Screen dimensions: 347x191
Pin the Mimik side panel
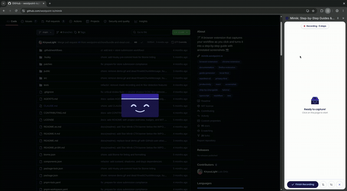click(x=338, y=18)
